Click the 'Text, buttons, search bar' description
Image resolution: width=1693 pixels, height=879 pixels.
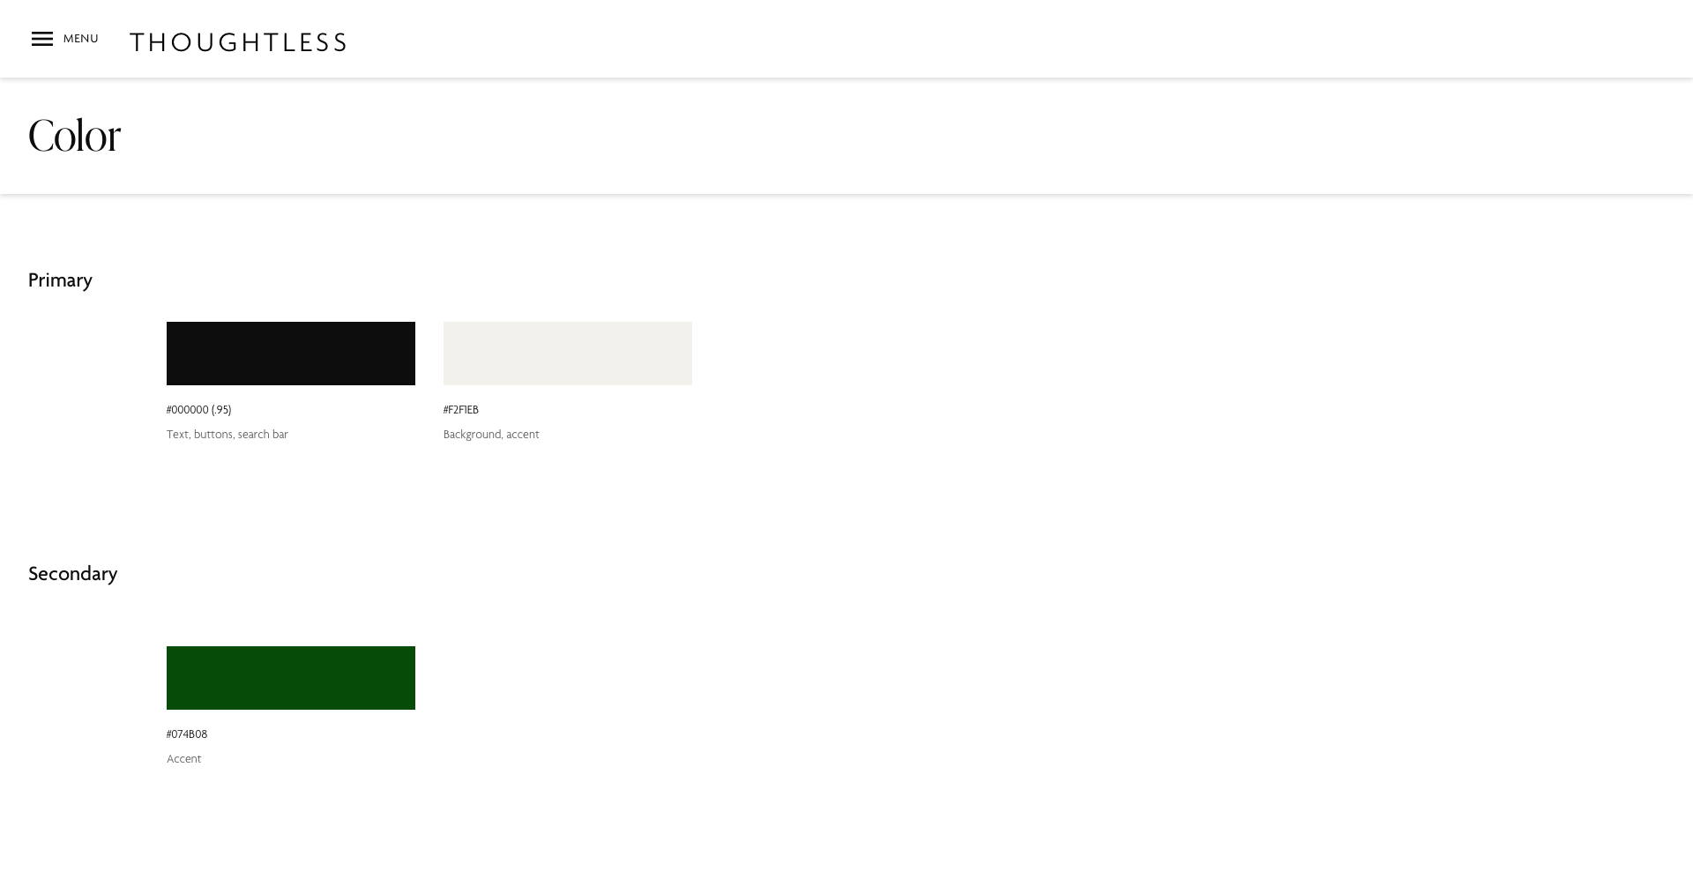(x=227, y=435)
